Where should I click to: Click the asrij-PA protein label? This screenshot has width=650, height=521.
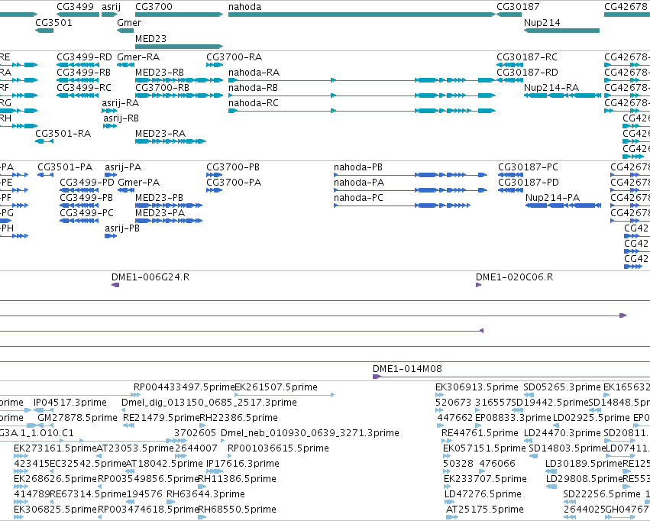[x=123, y=167]
